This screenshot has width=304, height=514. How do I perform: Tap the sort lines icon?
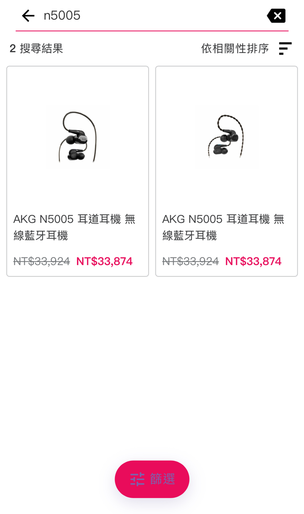coord(285,49)
